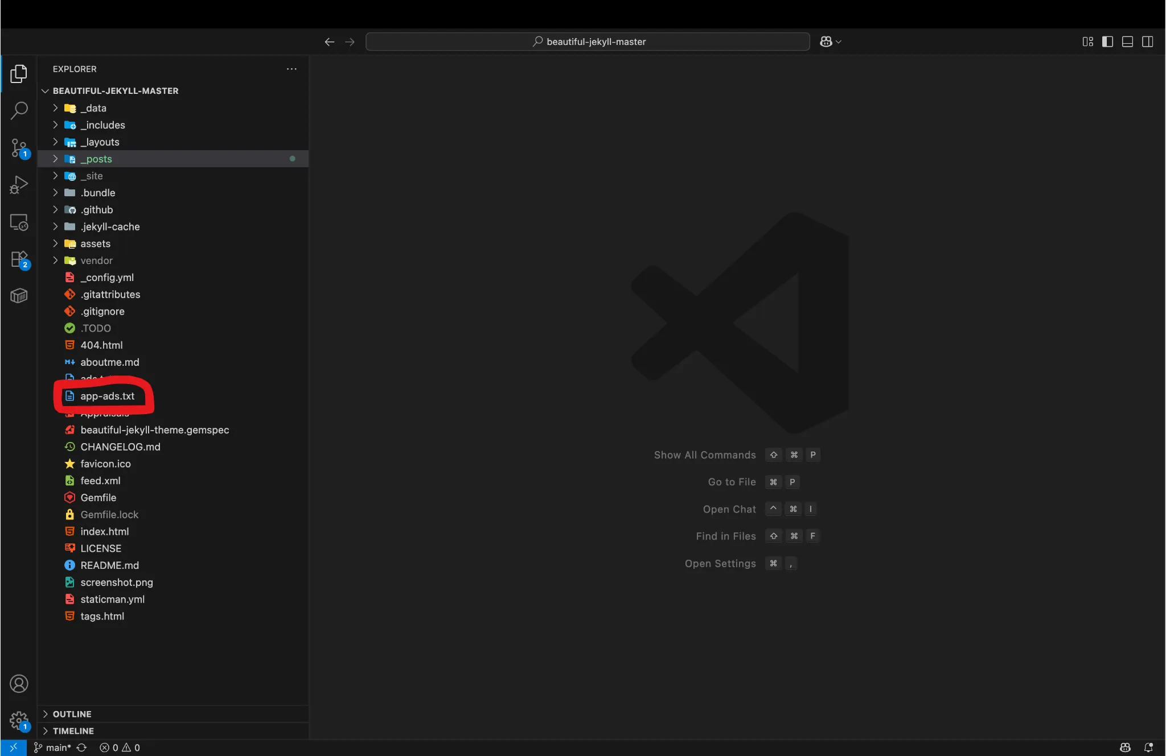The image size is (1166, 756).
Task: Expand the TIMELINE section
Action: (73, 731)
